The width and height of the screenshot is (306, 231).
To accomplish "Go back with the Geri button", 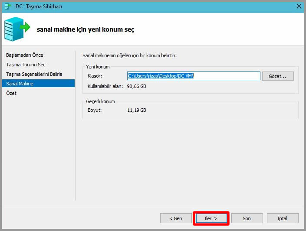I will pyautogui.click(x=176, y=218).
